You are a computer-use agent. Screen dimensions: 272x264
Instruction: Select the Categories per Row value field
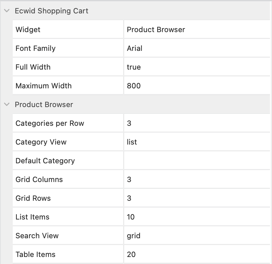pos(168,123)
